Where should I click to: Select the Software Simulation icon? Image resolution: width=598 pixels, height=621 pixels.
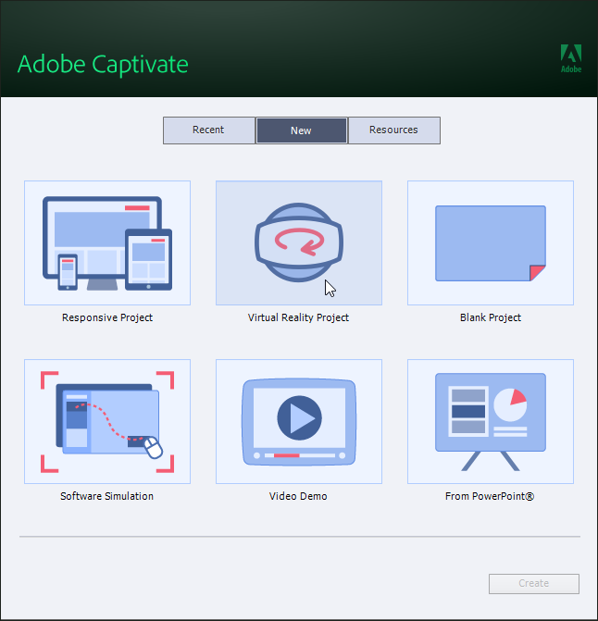click(x=106, y=421)
